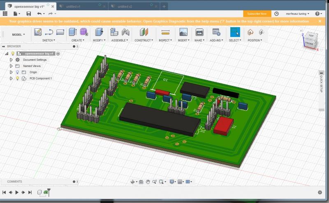Toggle the Origin folder visibility lightbulb
329x203 pixels.
[17, 72]
